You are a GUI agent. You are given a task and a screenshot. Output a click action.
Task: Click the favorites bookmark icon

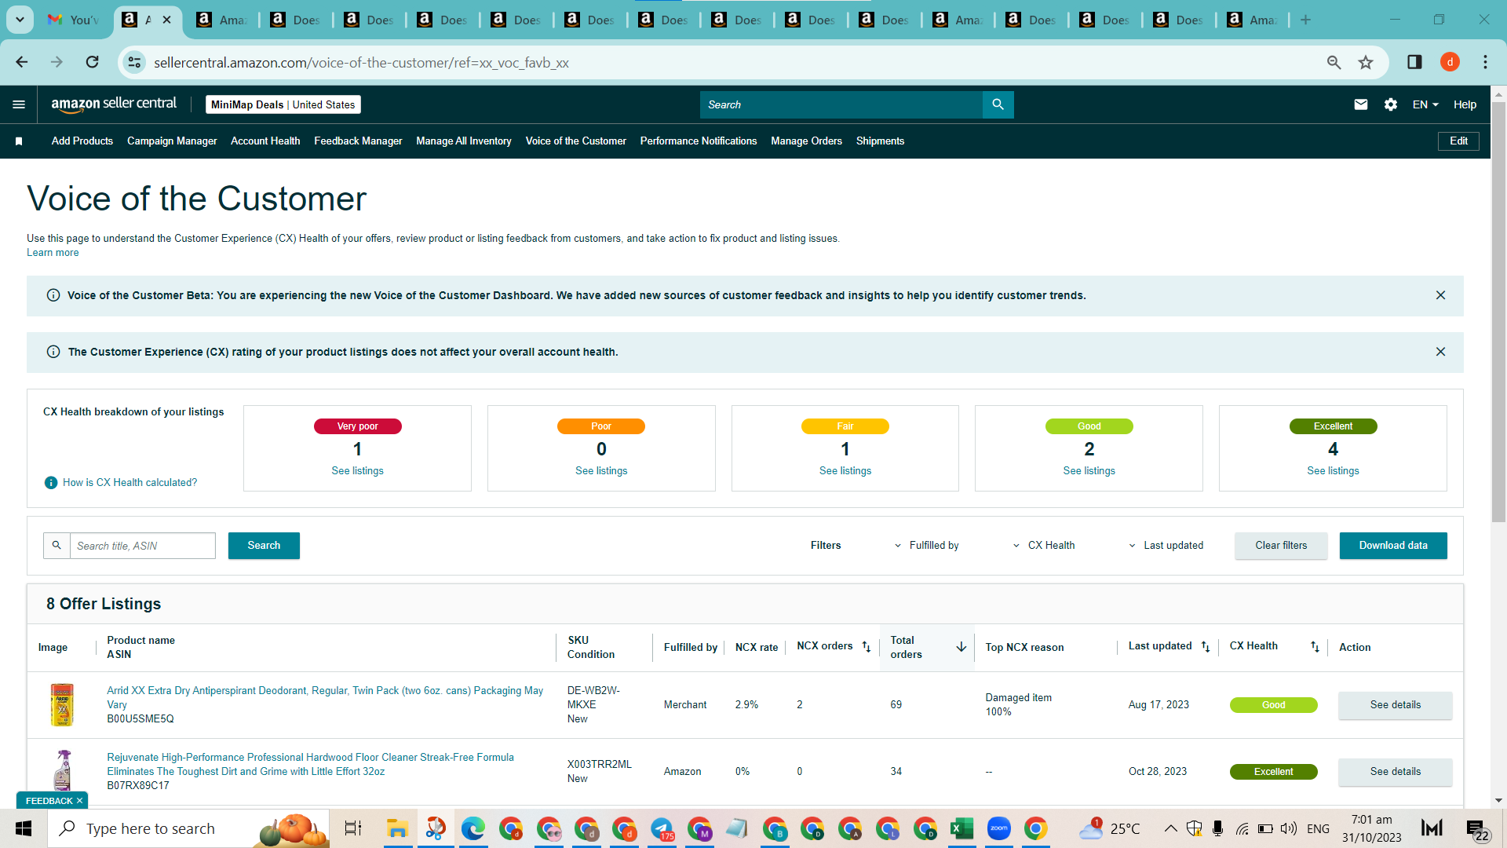pos(19,141)
